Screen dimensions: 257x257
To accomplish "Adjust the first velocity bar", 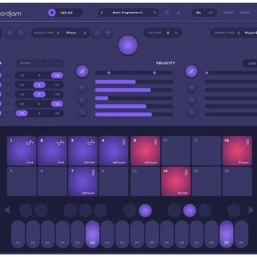I will [134, 82].
